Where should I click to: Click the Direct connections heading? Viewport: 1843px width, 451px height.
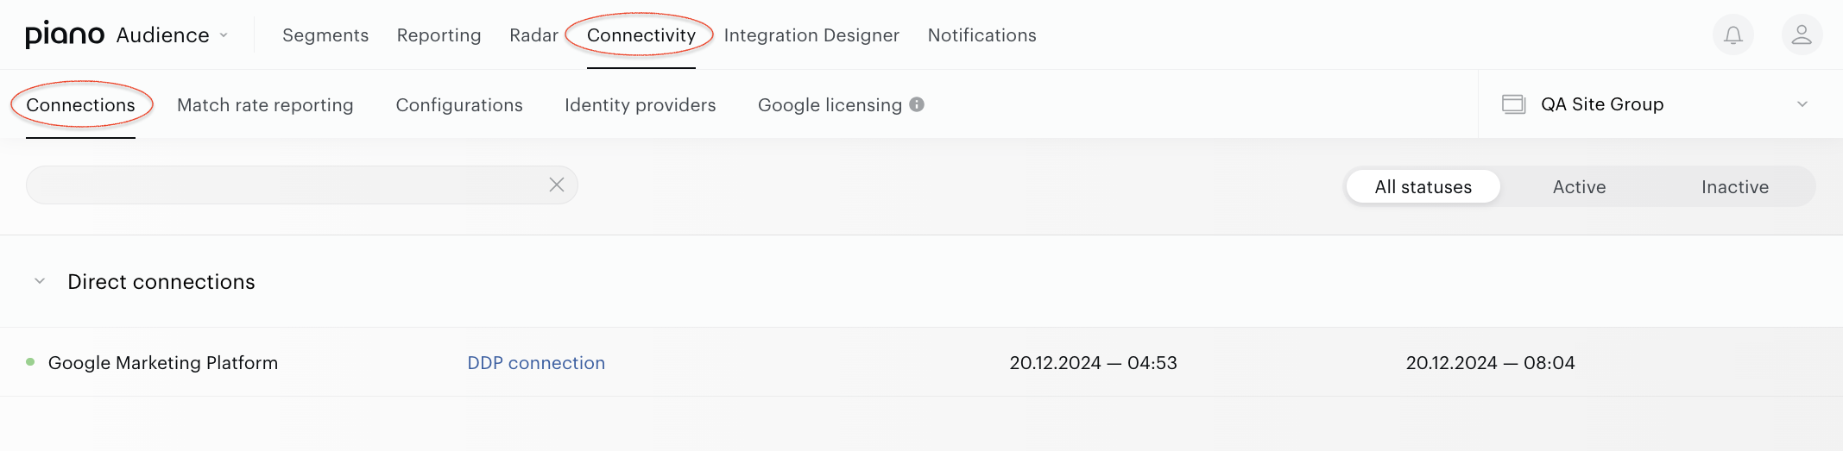161,282
